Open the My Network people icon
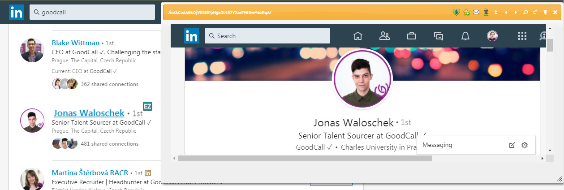Screen dimensions: 564x190 tap(384, 36)
